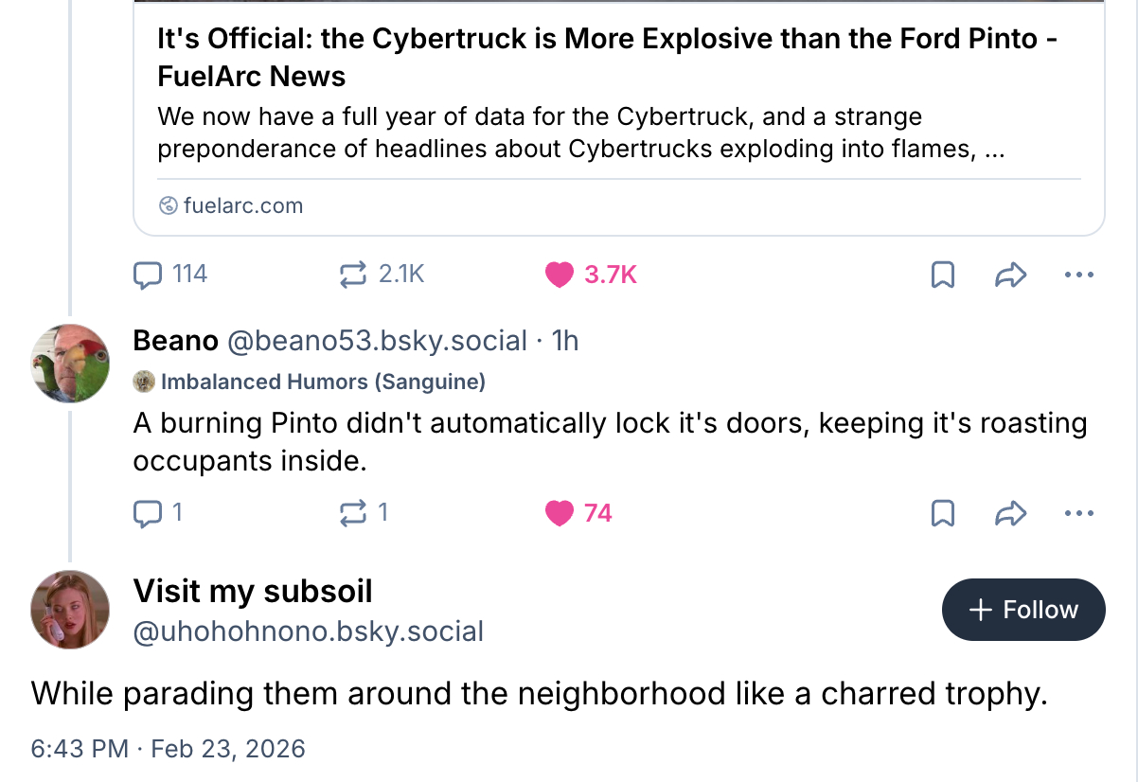Screen dimensions: 1138x782
Task: Open Beano's profile picture with parrots
Action: (x=70, y=364)
